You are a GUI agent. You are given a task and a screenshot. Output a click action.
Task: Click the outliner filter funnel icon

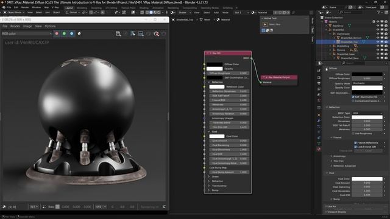click(x=379, y=12)
